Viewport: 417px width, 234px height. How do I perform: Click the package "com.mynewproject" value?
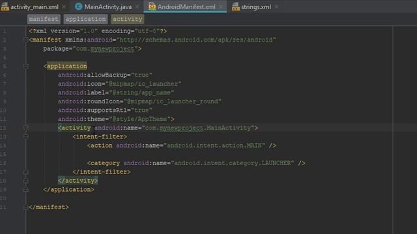tap(106, 49)
